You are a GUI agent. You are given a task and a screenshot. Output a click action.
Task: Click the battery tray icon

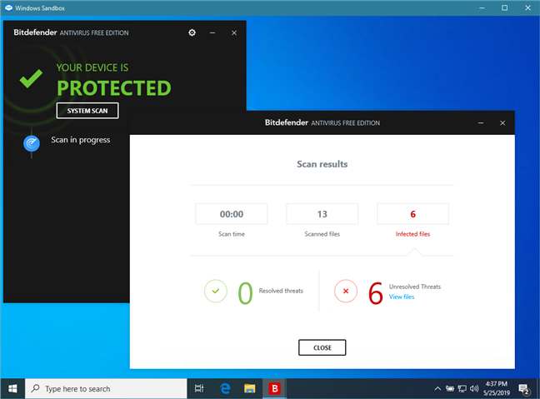tap(450, 389)
